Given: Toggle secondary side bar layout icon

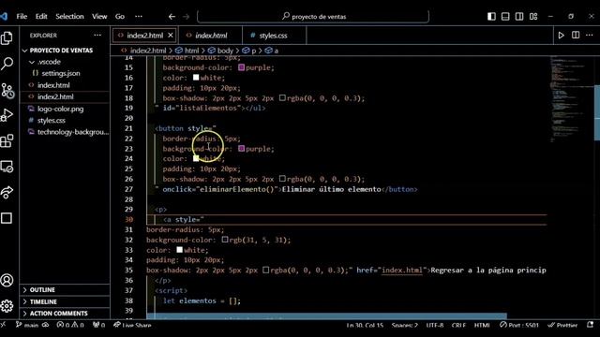Looking at the screenshot, I should (x=519, y=17).
